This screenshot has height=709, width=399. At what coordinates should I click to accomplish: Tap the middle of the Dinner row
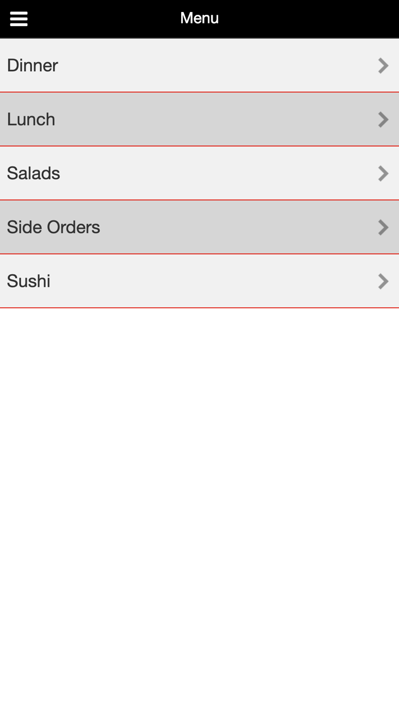click(199, 66)
